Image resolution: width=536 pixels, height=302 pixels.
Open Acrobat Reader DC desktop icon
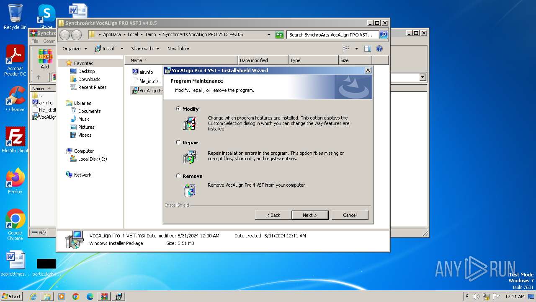pyautogui.click(x=15, y=61)
